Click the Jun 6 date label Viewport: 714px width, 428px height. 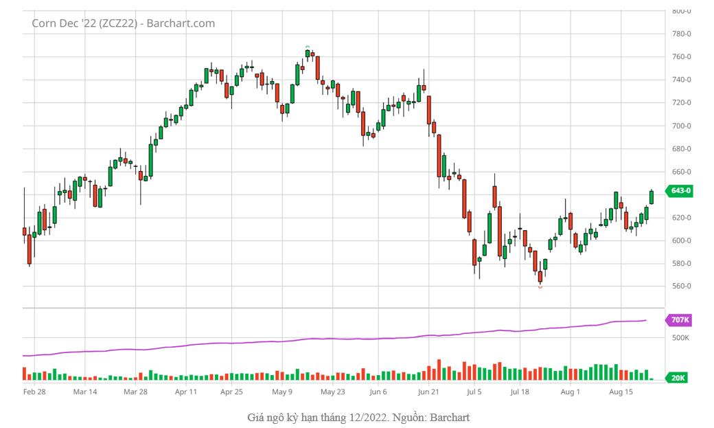coord(378,392)
